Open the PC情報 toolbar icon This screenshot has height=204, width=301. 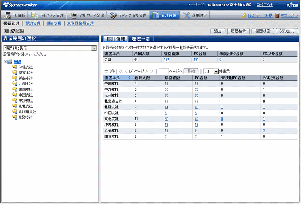click(x=7, y=15)
